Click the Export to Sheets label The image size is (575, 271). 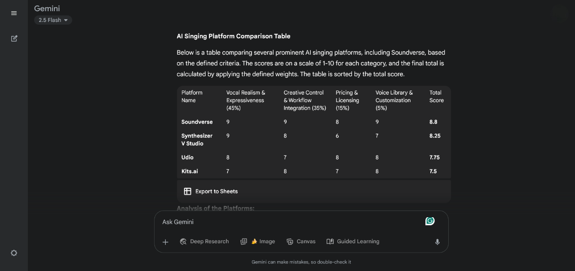click(x=217, y=191)
